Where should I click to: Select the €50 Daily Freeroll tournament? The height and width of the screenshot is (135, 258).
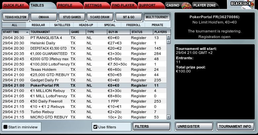[x=84, y=101]
